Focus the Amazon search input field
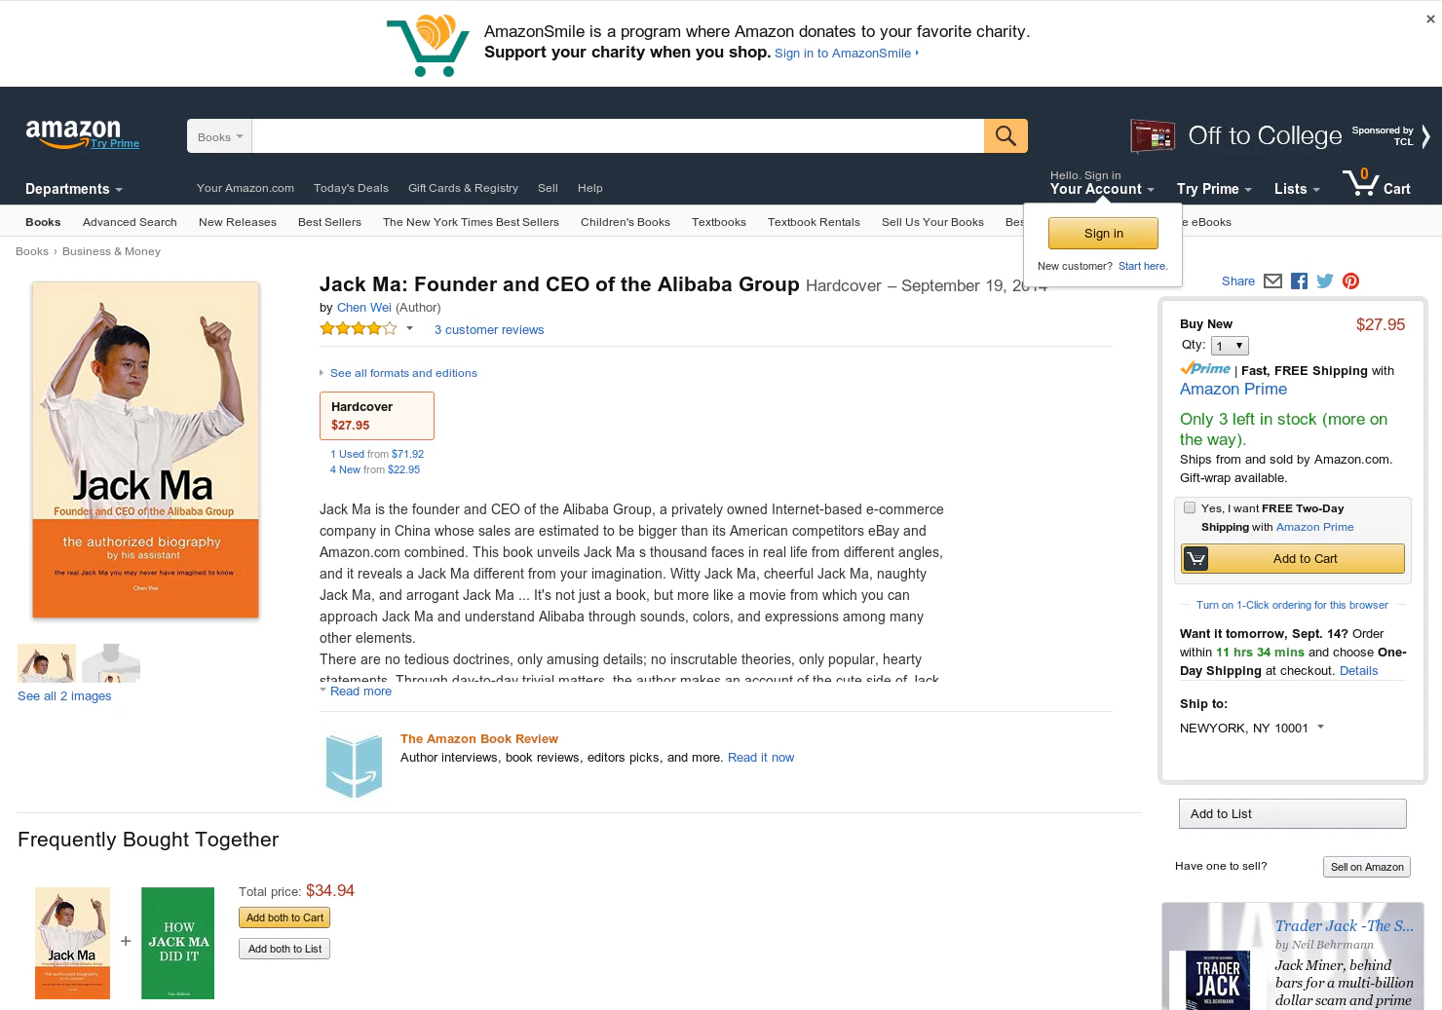The width and height of the screenshot is (1442, 1010). 618,136
